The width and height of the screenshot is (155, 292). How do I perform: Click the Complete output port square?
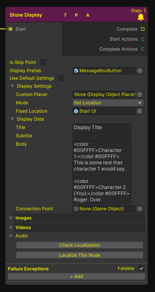tap(142, 29)
